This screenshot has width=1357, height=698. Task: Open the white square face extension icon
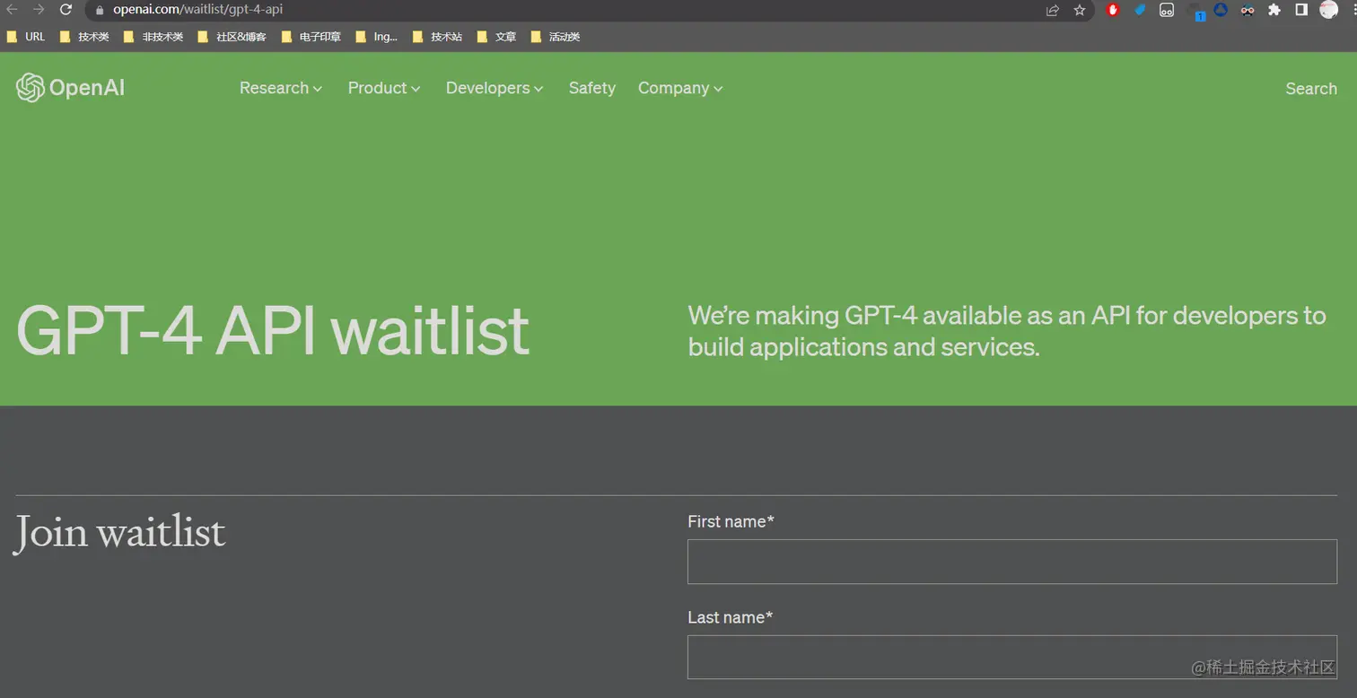[1167, 10]
